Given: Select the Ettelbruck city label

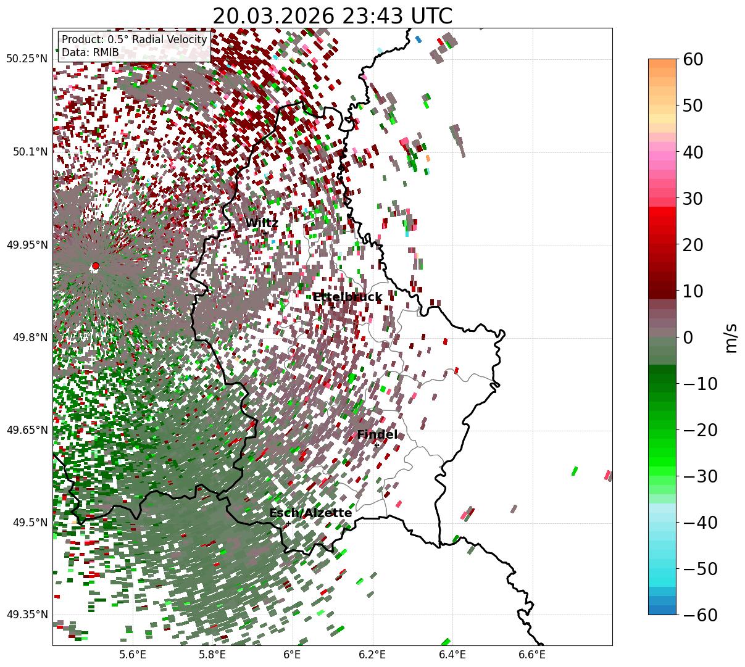Looking at the screenshot, I should [348, 297].
